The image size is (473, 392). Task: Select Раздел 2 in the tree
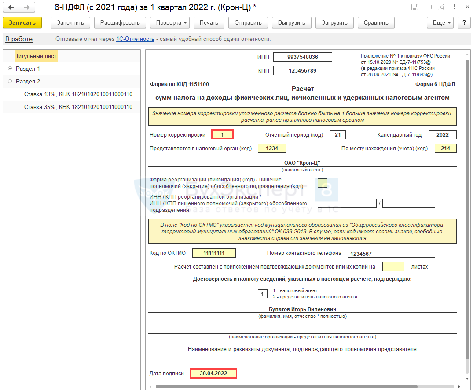click(x=28, y=81)
